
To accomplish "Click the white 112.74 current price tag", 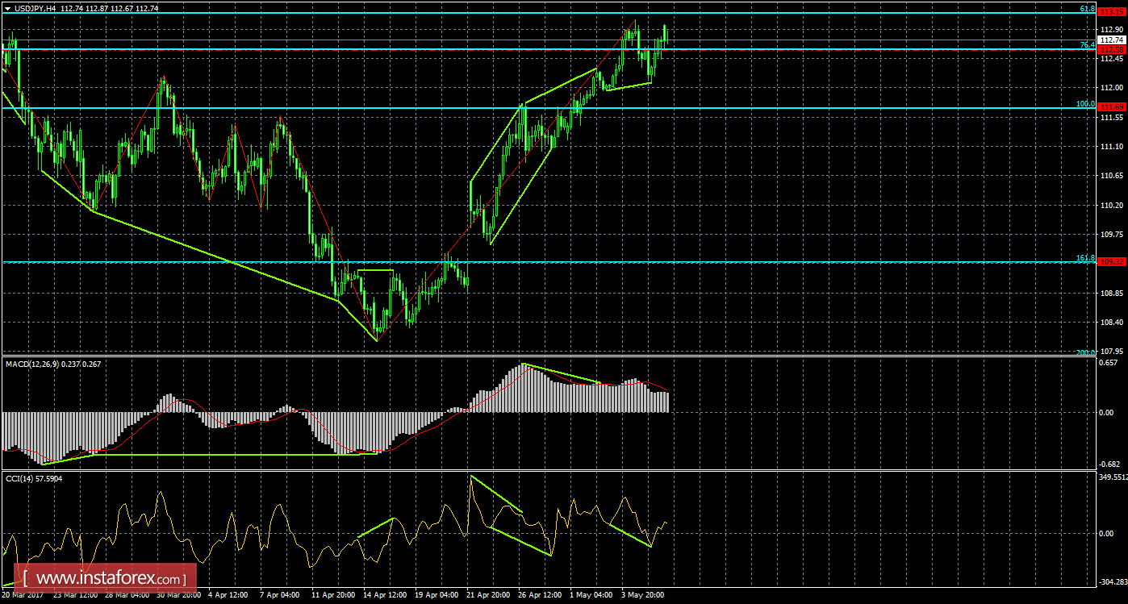I will pyautogui.click(x=1112, y=40).
